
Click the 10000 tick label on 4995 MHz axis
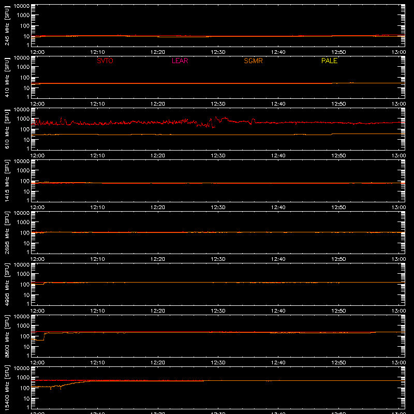tap(22, 265)
